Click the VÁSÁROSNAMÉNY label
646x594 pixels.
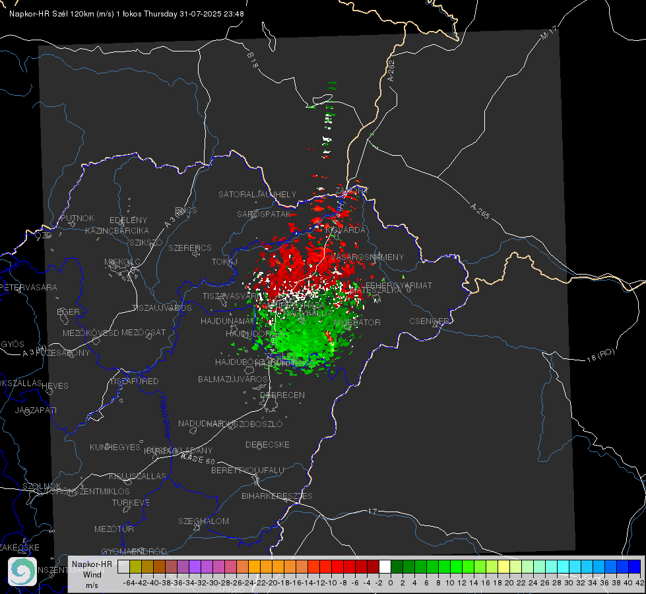pos(367,257)
